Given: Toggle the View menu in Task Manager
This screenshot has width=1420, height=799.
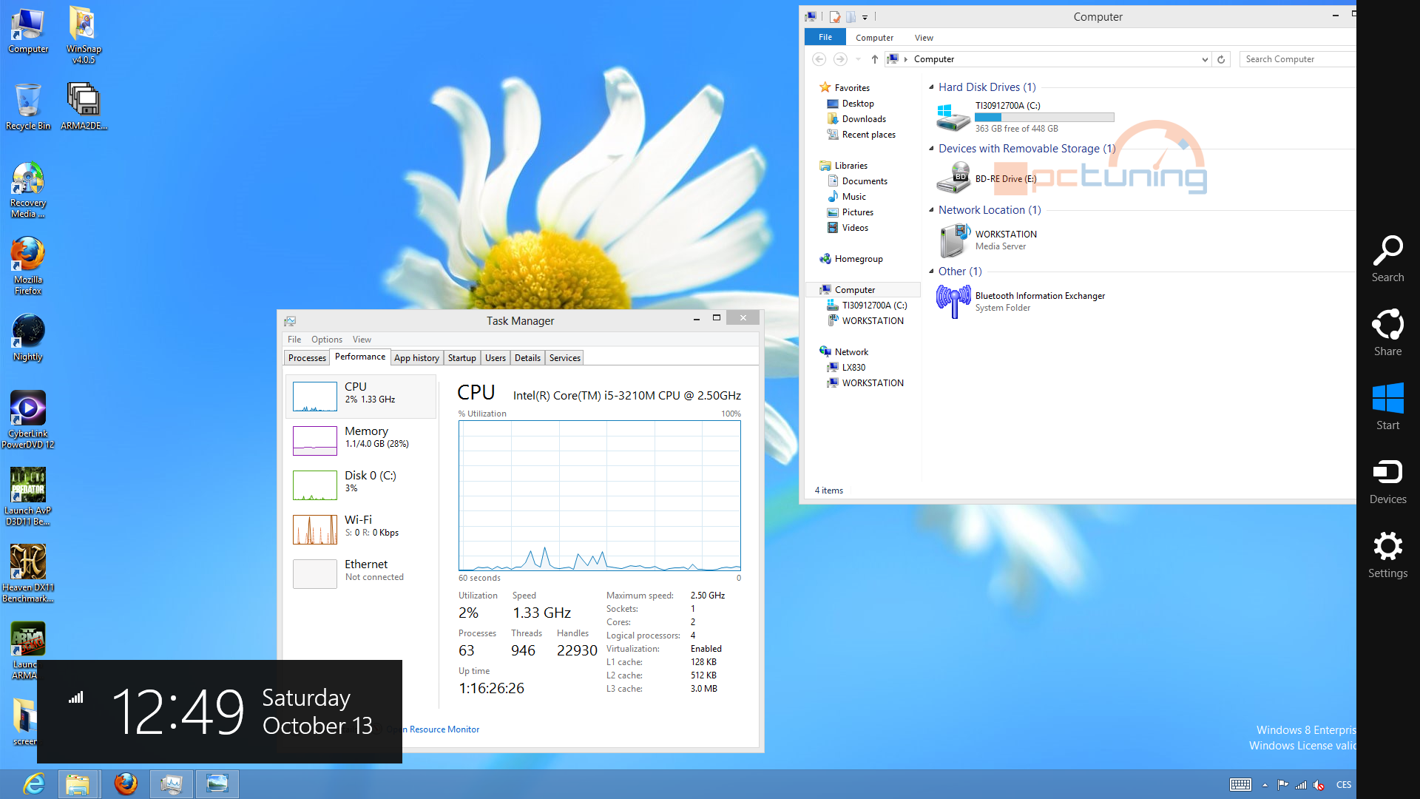Looking at the screenshot, I should (x=361, y=340).
